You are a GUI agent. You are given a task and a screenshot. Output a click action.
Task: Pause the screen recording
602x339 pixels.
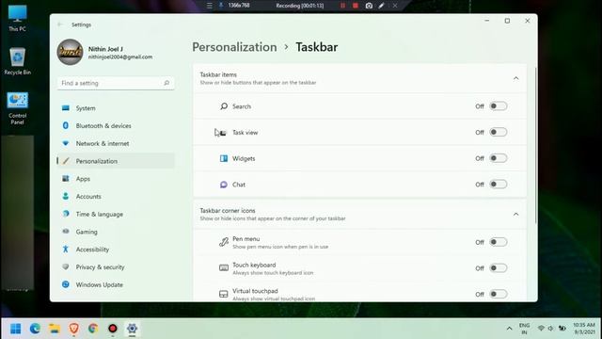342,6
